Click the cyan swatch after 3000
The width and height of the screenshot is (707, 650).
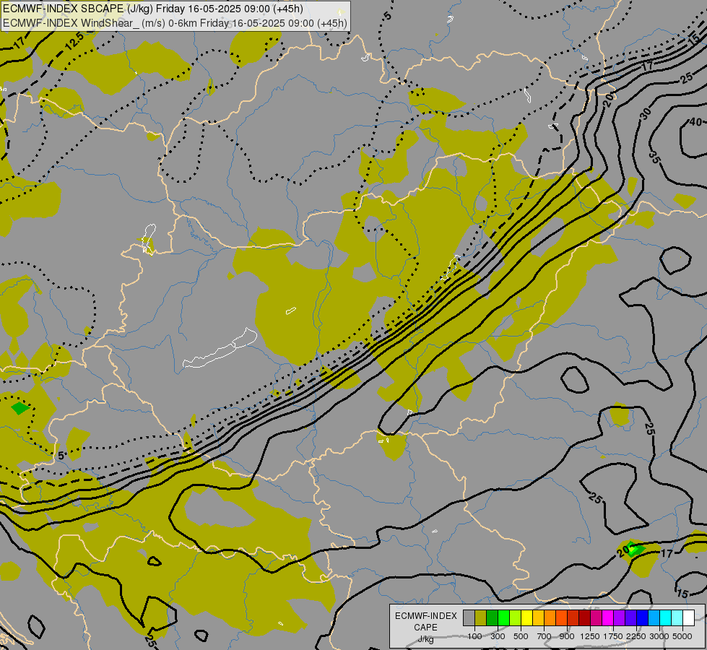point(665,618)
